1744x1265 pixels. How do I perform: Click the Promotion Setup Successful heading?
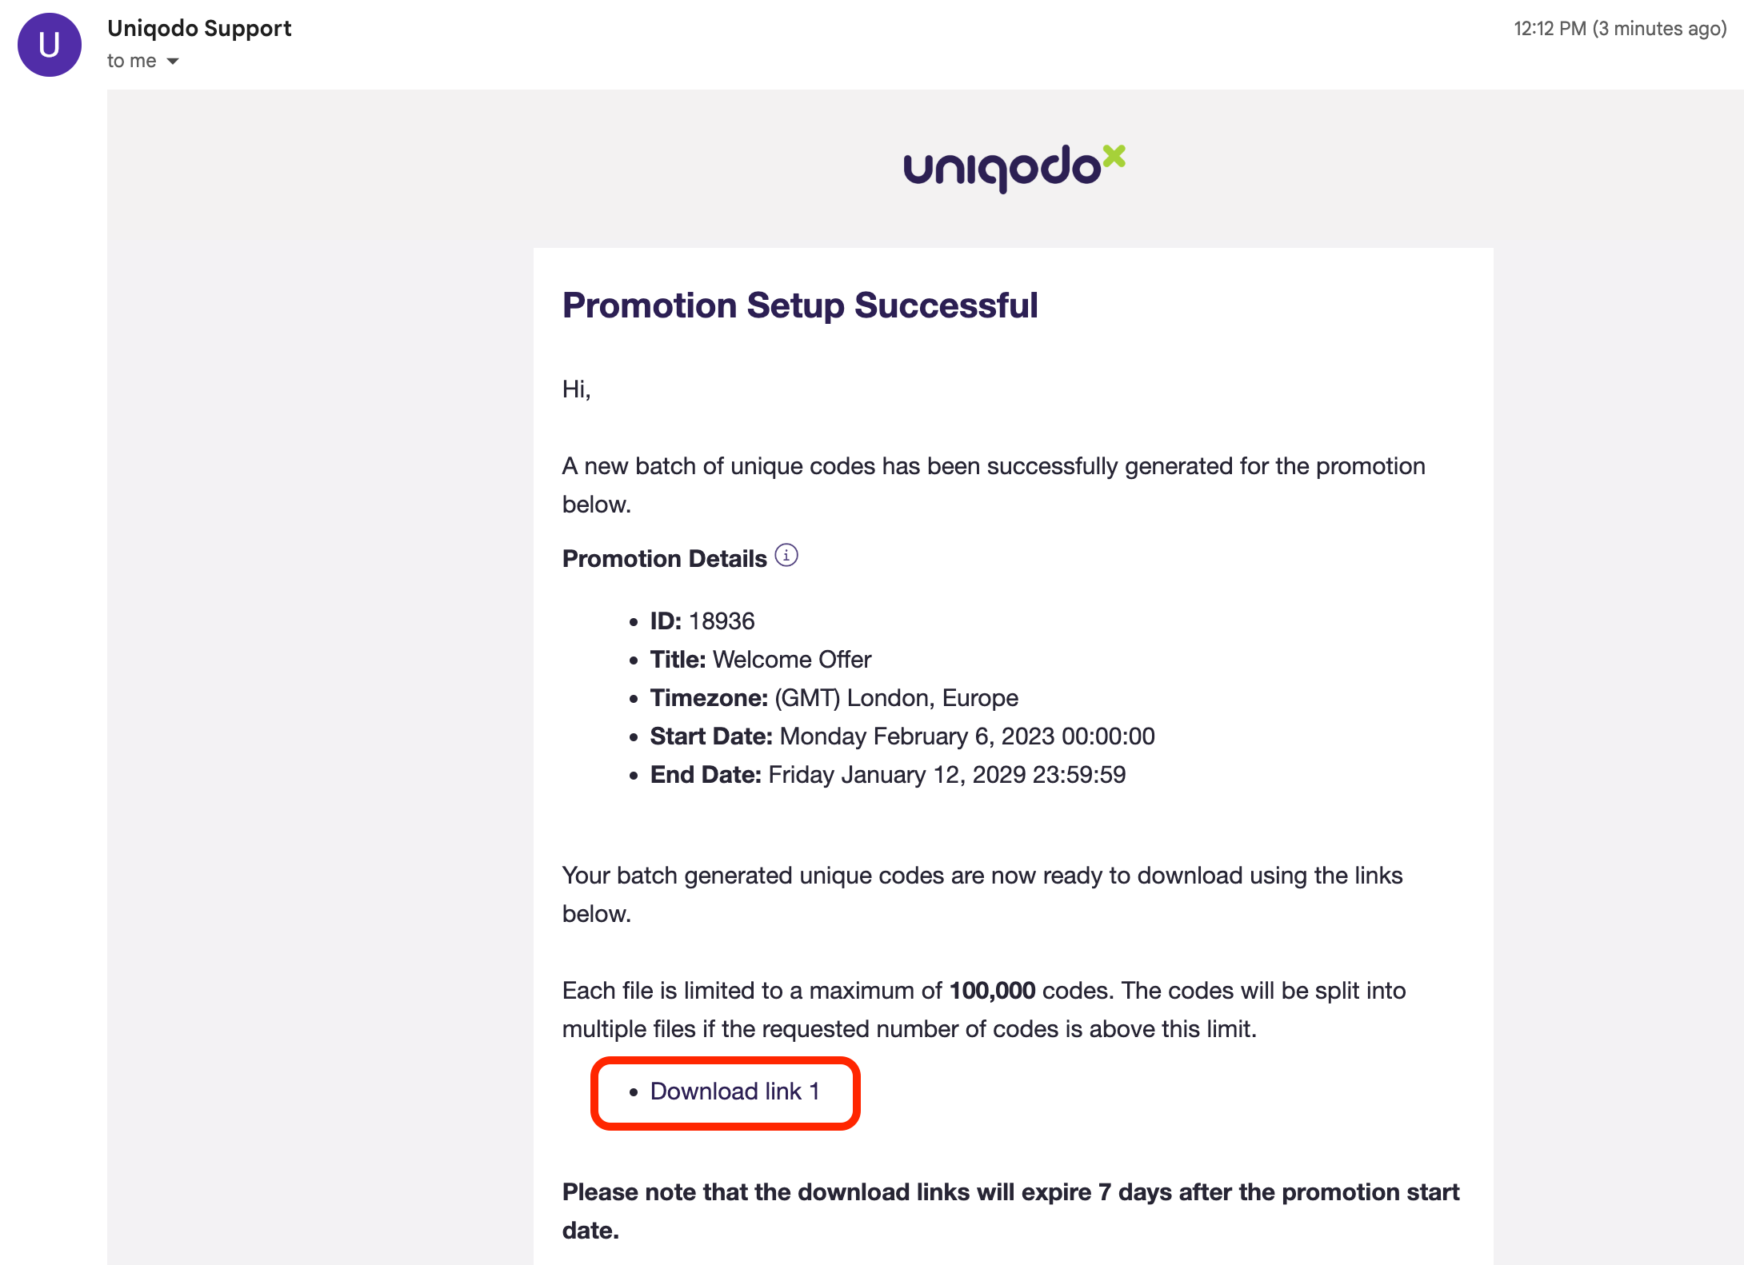tap(800, 305)
